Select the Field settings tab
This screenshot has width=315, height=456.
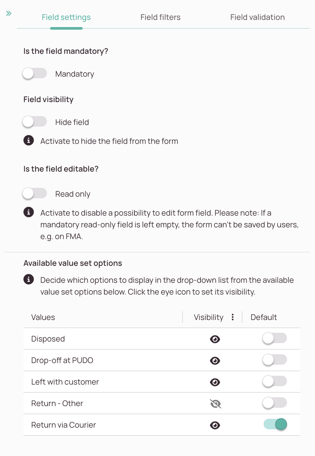66,17
